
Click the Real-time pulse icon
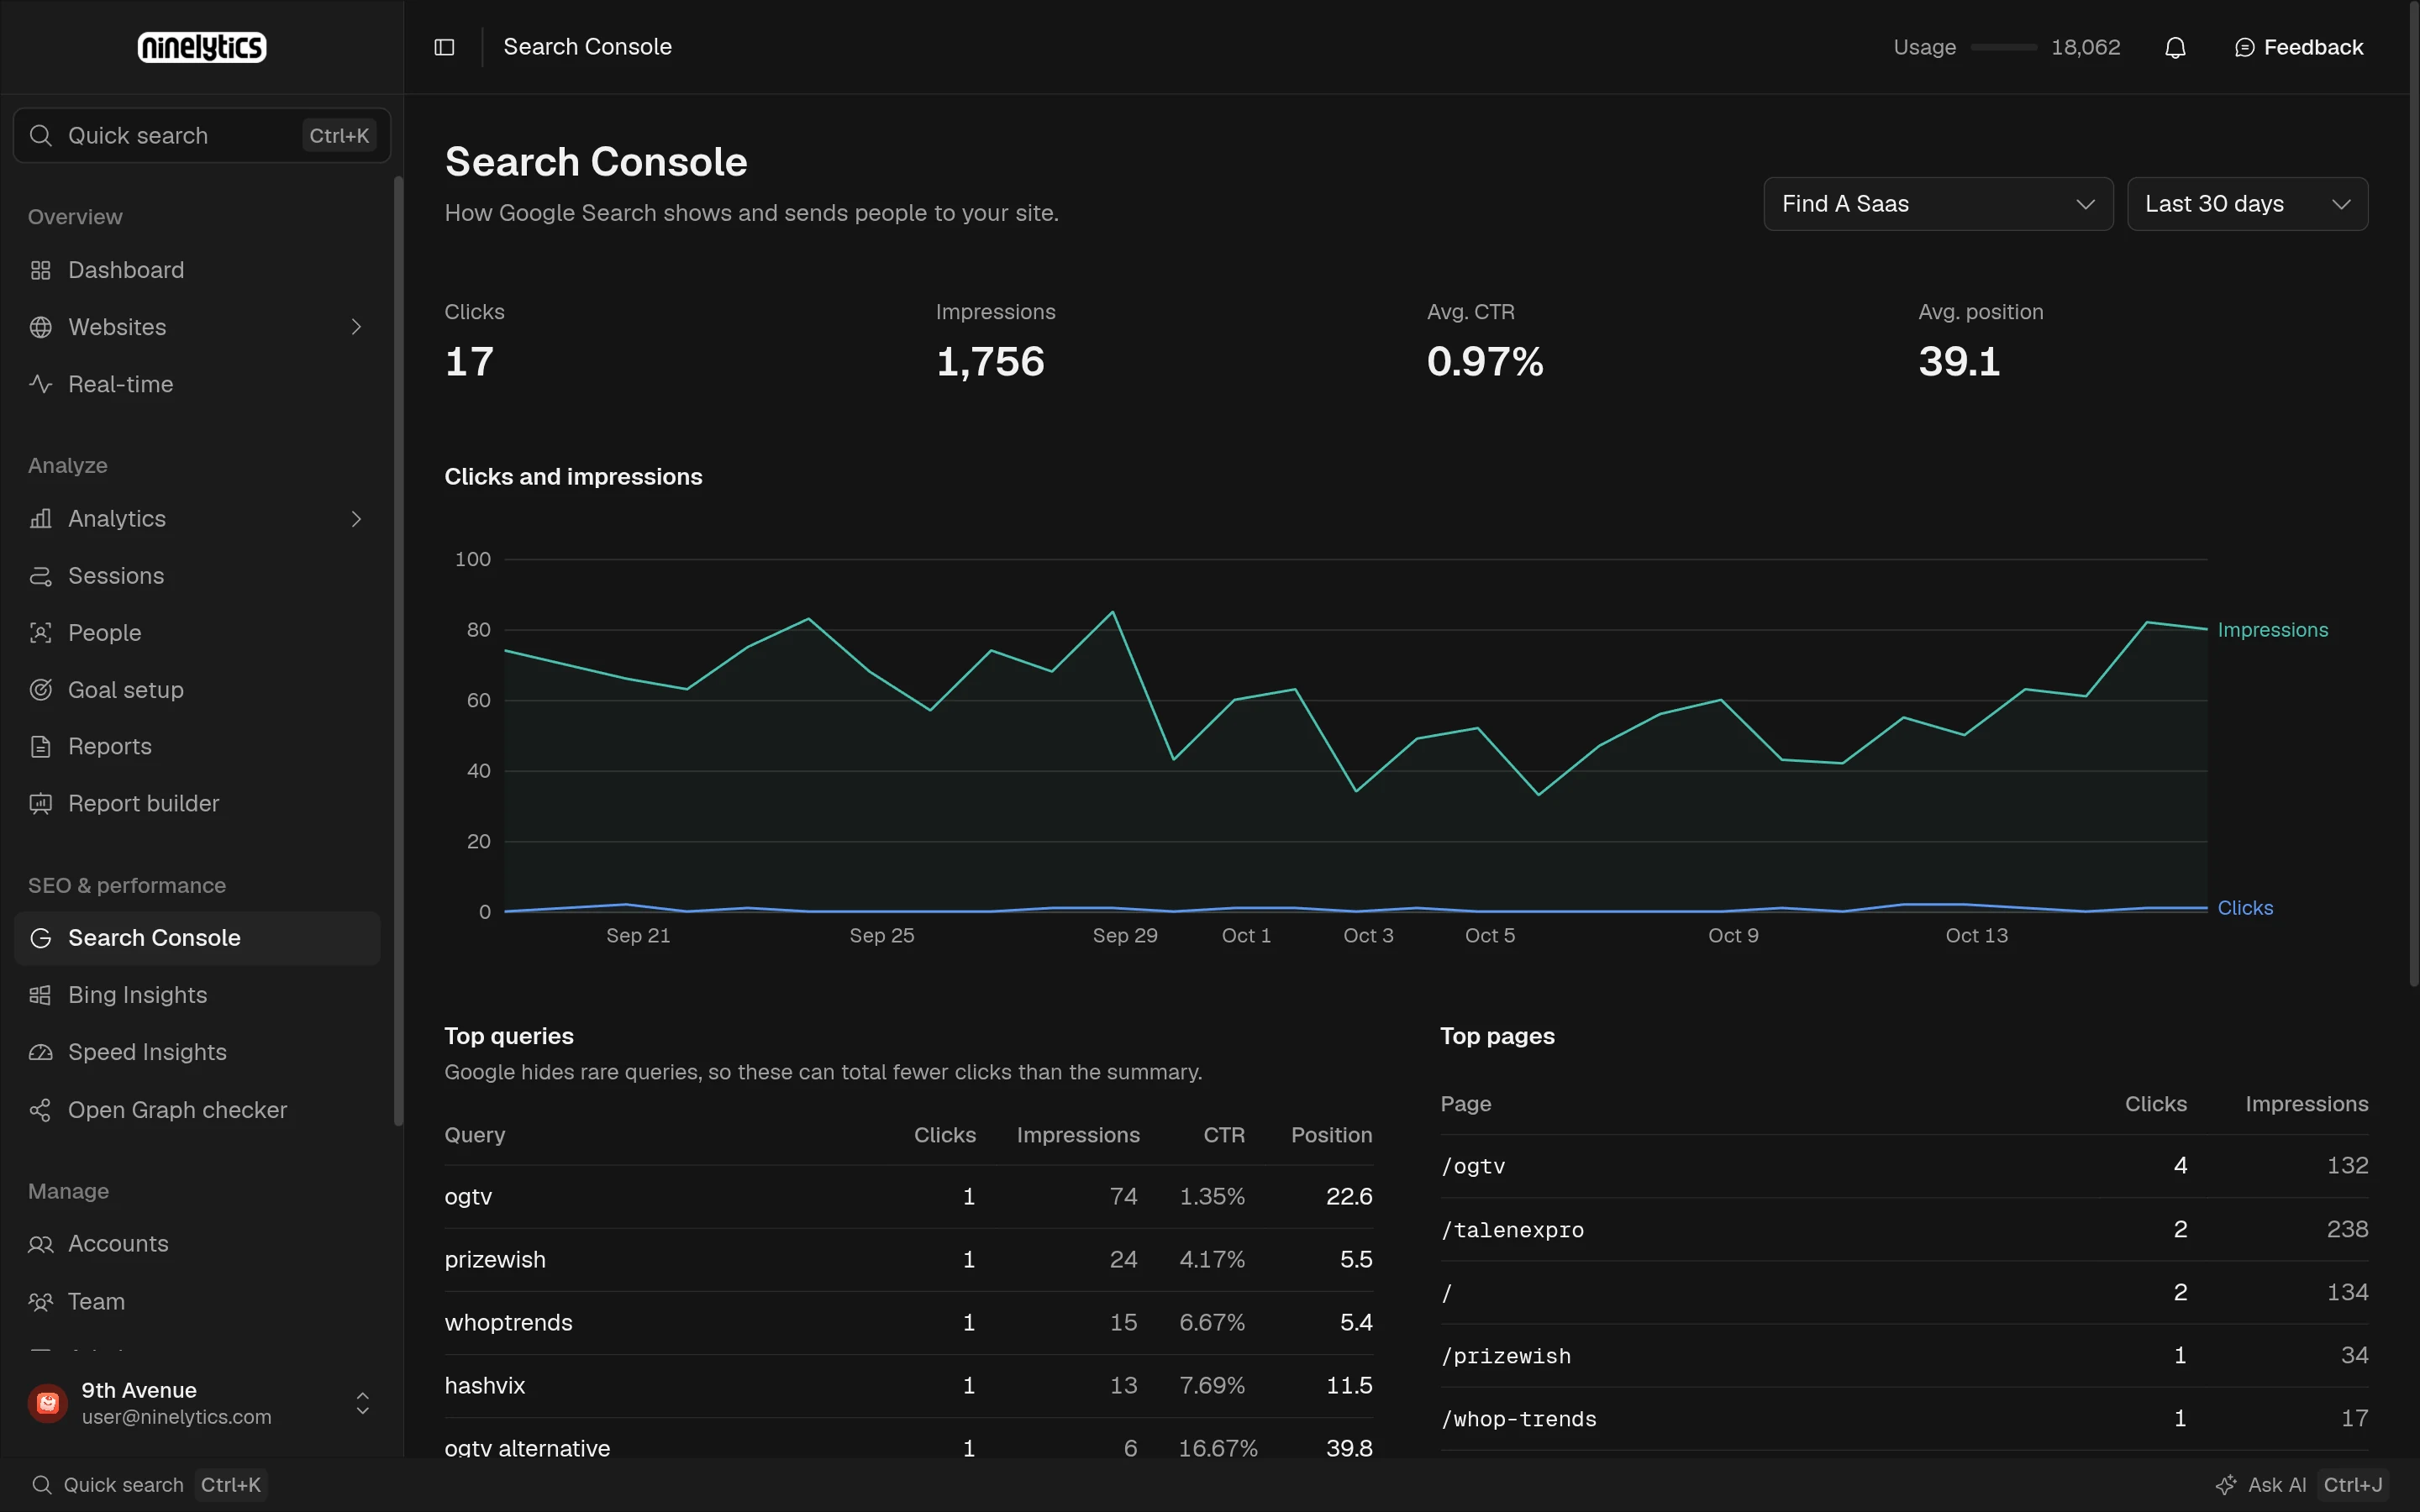pyautogui.click(x=40, y=384)
